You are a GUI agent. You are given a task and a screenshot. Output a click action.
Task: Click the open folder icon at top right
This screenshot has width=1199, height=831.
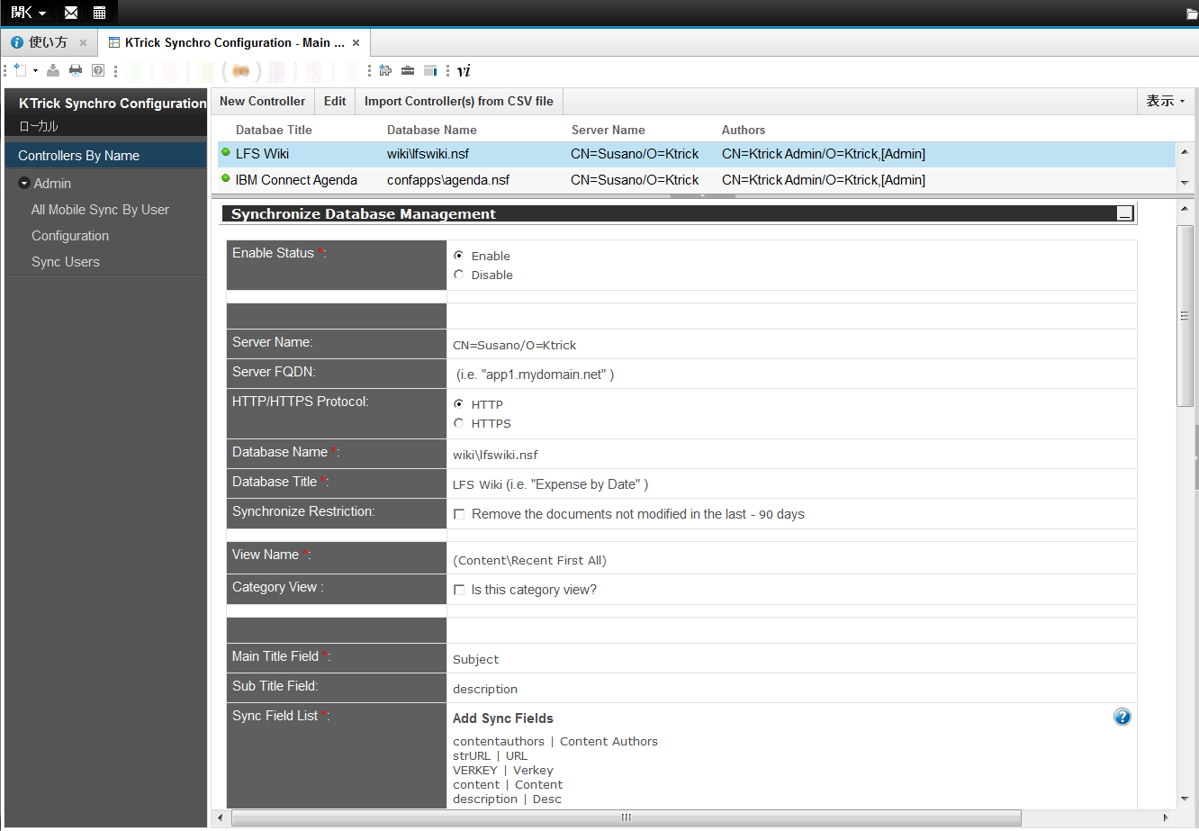(x=1192, y=14)
